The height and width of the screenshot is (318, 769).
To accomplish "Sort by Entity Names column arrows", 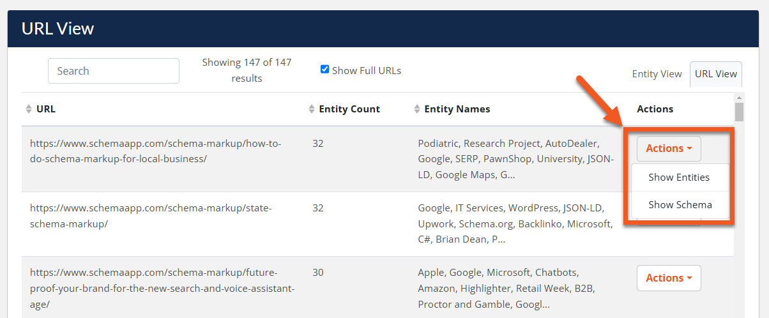I will click(x=417, y=109).
